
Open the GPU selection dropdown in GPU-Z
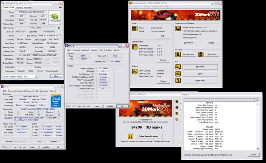36,77
